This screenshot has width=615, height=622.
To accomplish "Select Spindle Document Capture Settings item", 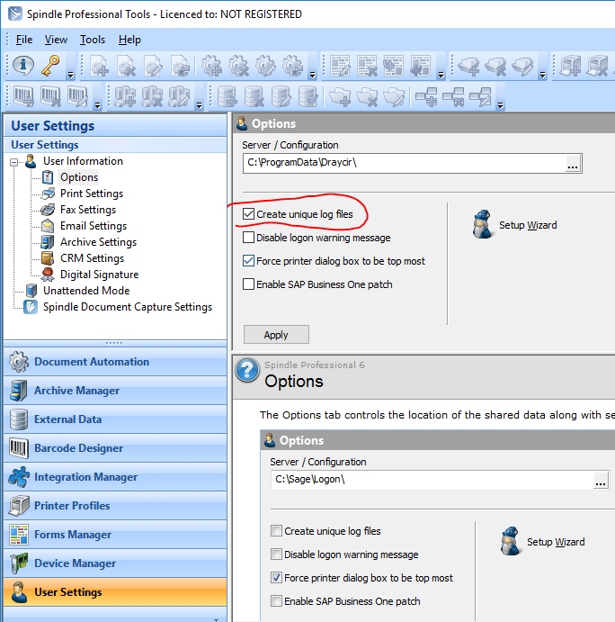I will [128, 307].
